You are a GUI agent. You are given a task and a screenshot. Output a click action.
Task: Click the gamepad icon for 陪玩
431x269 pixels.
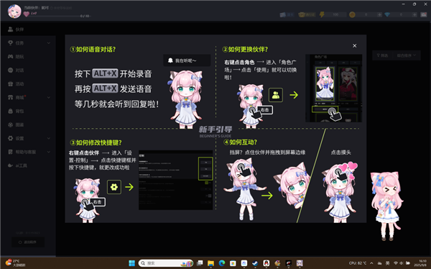point(11,56)
